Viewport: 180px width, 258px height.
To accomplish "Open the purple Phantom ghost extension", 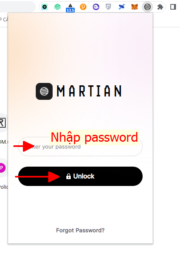I will pyautogui.click(x=96, y=7).
